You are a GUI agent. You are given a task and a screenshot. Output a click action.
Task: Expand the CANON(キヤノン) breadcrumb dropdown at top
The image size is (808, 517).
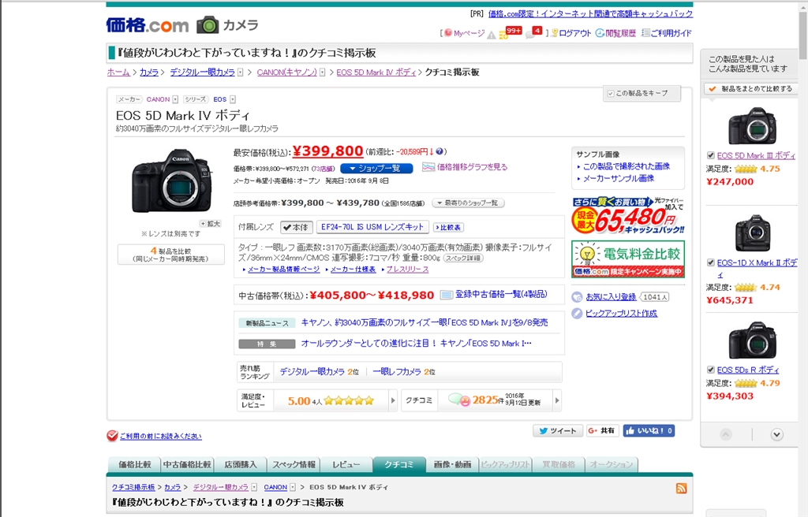coord(323,73)
